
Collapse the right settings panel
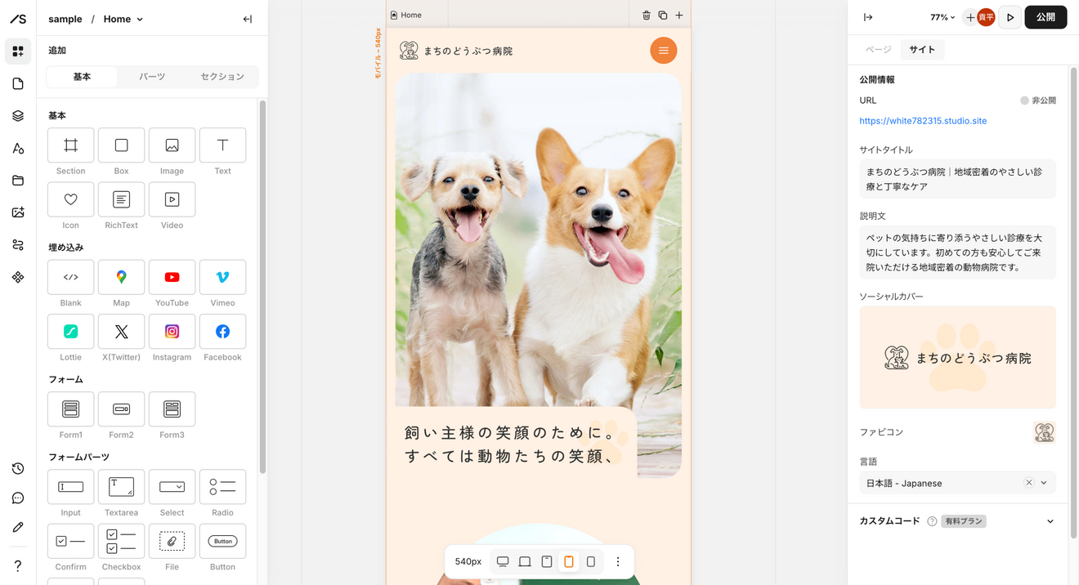(868, 17)
